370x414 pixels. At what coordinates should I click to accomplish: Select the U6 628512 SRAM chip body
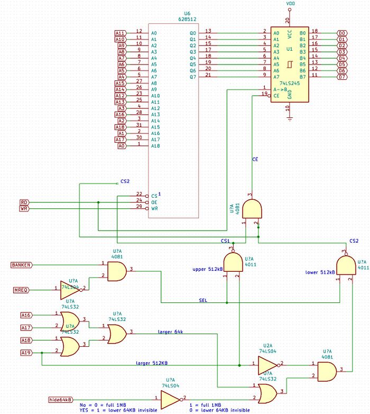(173, 121)
